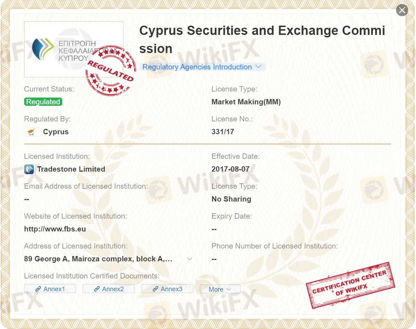Select the Tradestone Limited institution name

coord(71,169)
